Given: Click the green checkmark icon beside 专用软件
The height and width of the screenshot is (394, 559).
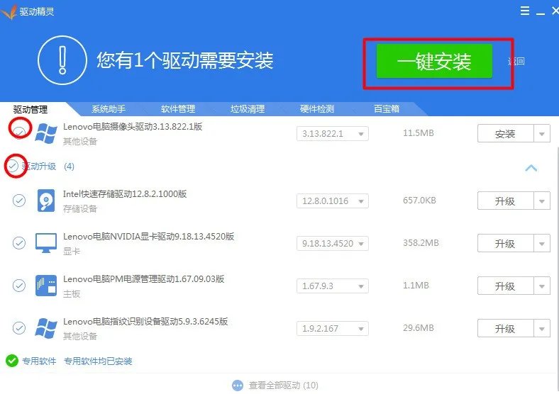Looking at the screenshot, I should point(12,361).
